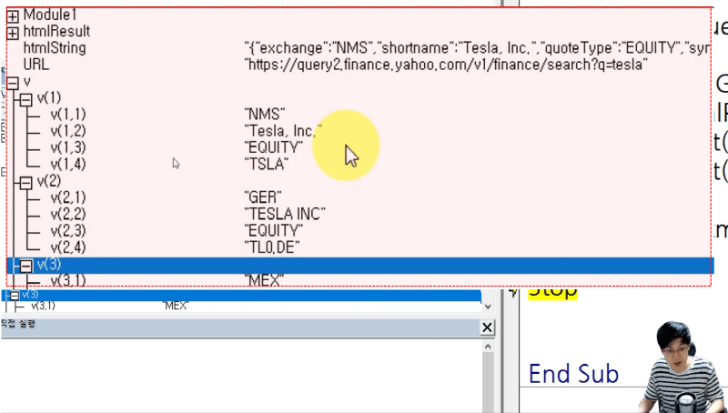Select the URL variable row

click(x=36, y=65)
